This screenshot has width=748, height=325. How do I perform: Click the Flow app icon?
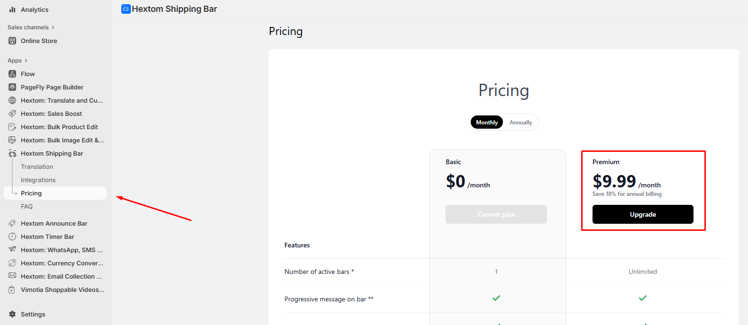pyautogui.click(x=12, y=74)
